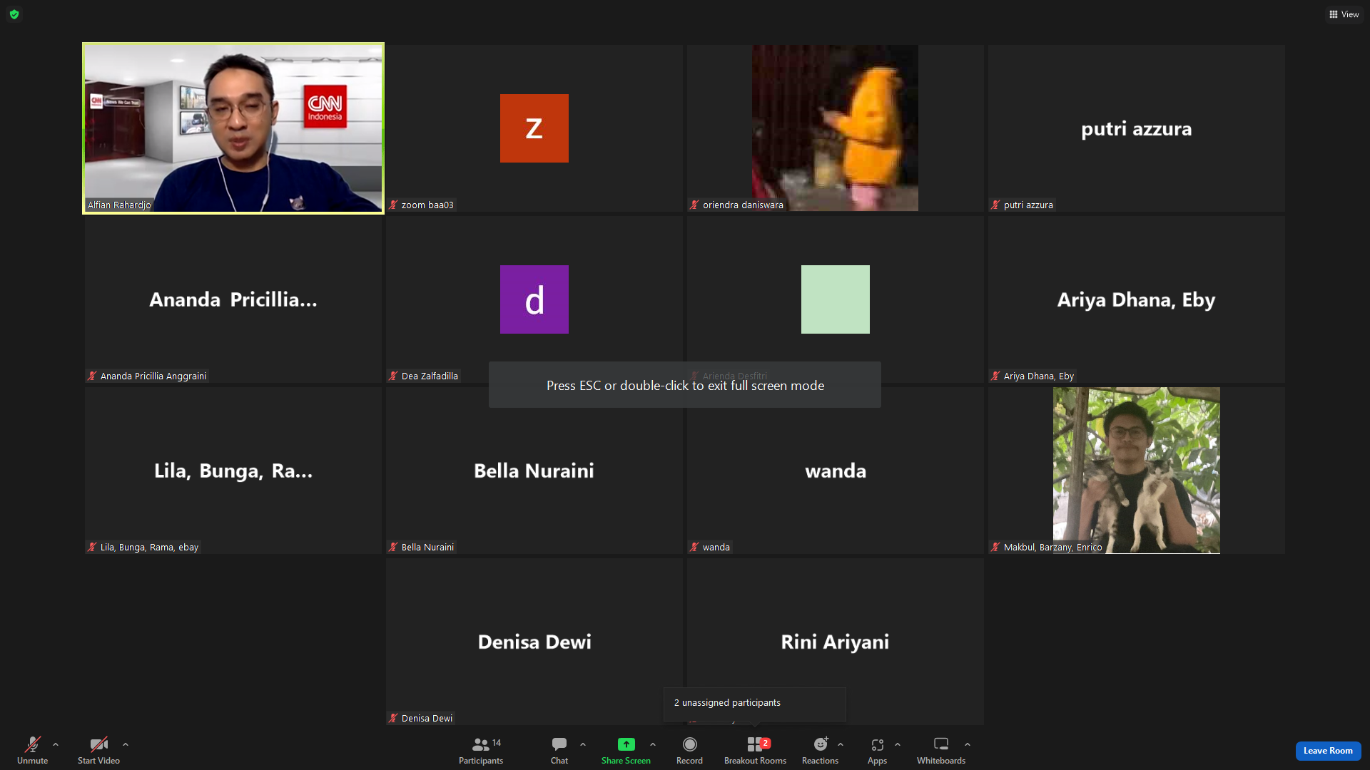Click the Ananda Pricillia participant tile
This screenshot has height=770, width=1370.
point(233,299)
